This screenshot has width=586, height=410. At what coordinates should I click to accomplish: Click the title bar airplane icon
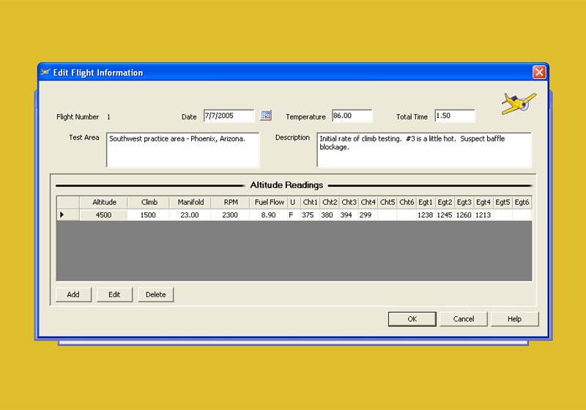[45, 72]
